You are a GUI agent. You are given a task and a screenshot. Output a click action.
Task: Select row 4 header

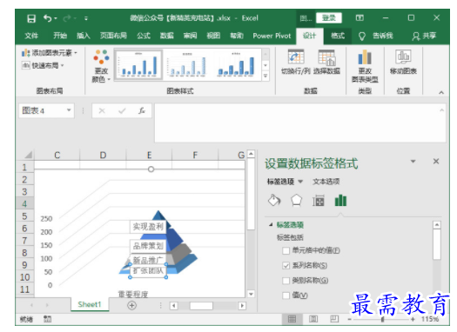pos(24,204)
